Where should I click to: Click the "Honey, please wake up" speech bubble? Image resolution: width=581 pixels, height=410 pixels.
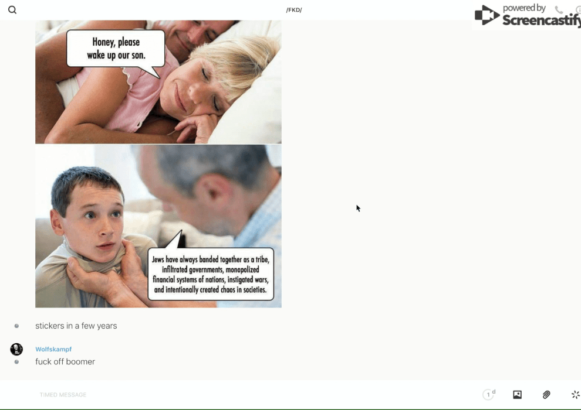116,49
